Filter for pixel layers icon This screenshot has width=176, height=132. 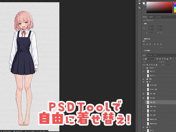[157, 59]
